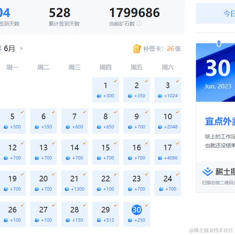Select June 7 cell with +600
The width and height of the screenshot is (235, 235).
tap(75, 121)
